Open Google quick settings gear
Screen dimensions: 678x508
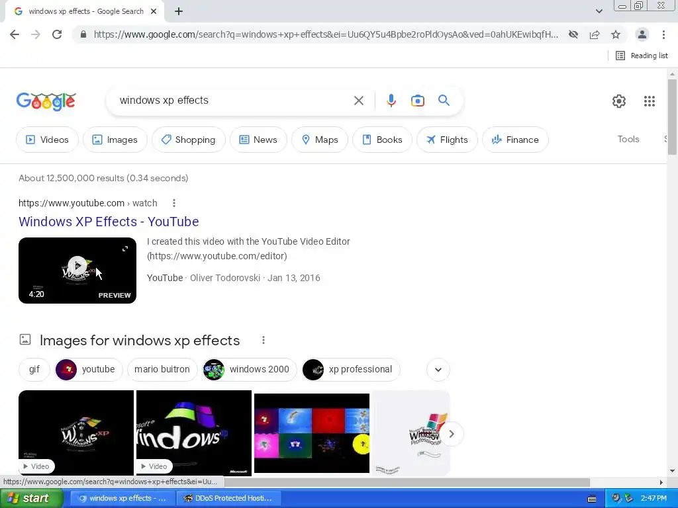619,101
